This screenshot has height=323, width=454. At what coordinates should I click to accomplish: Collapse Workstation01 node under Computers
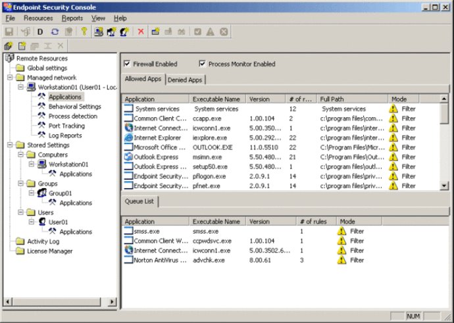[x=32, y=164]
